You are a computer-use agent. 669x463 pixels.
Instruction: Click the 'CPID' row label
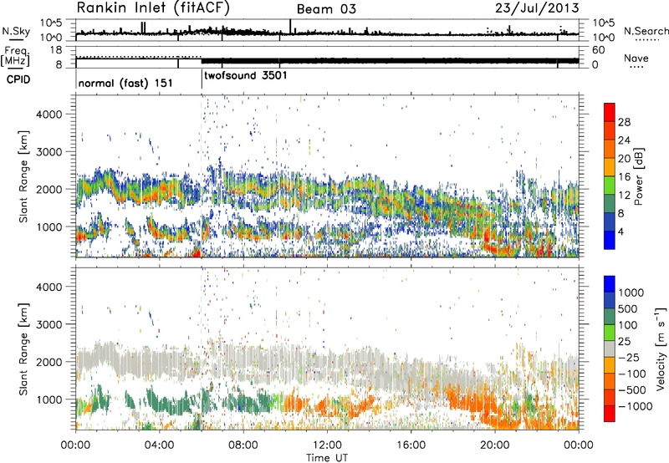click(18, 79)
